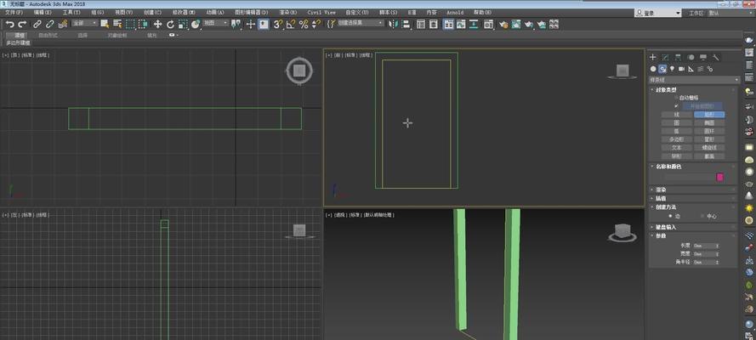Click the Redo arrow icon
The image size is (756, 340).
click(22, 24)
